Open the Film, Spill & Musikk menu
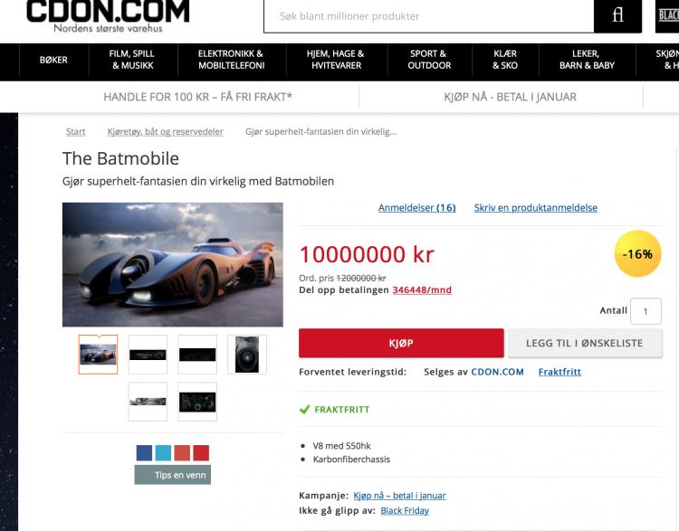The width and height of the screenshot is (679, 531). [132, 60]
